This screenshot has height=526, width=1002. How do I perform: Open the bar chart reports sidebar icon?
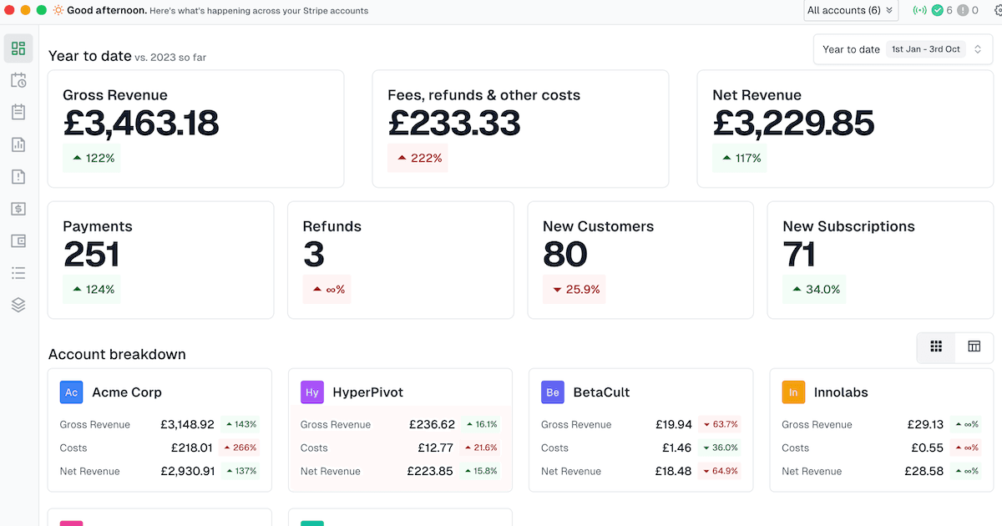click(18, 144)
